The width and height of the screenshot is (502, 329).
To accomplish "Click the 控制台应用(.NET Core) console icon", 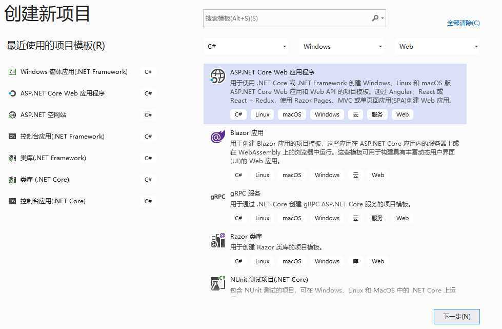I will [12, 201].
